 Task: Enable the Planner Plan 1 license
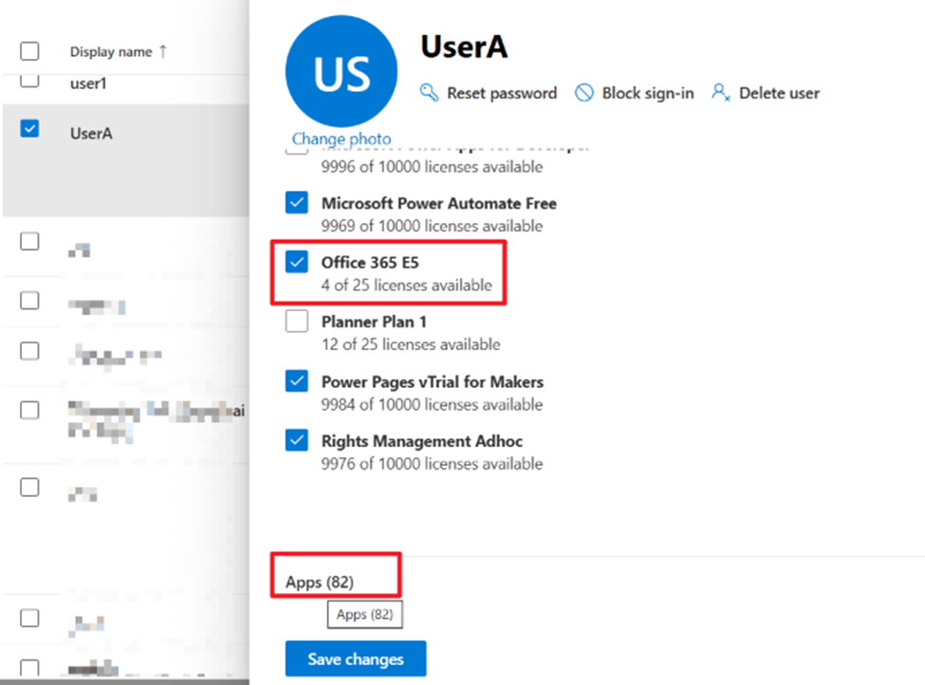click(296, 321)
